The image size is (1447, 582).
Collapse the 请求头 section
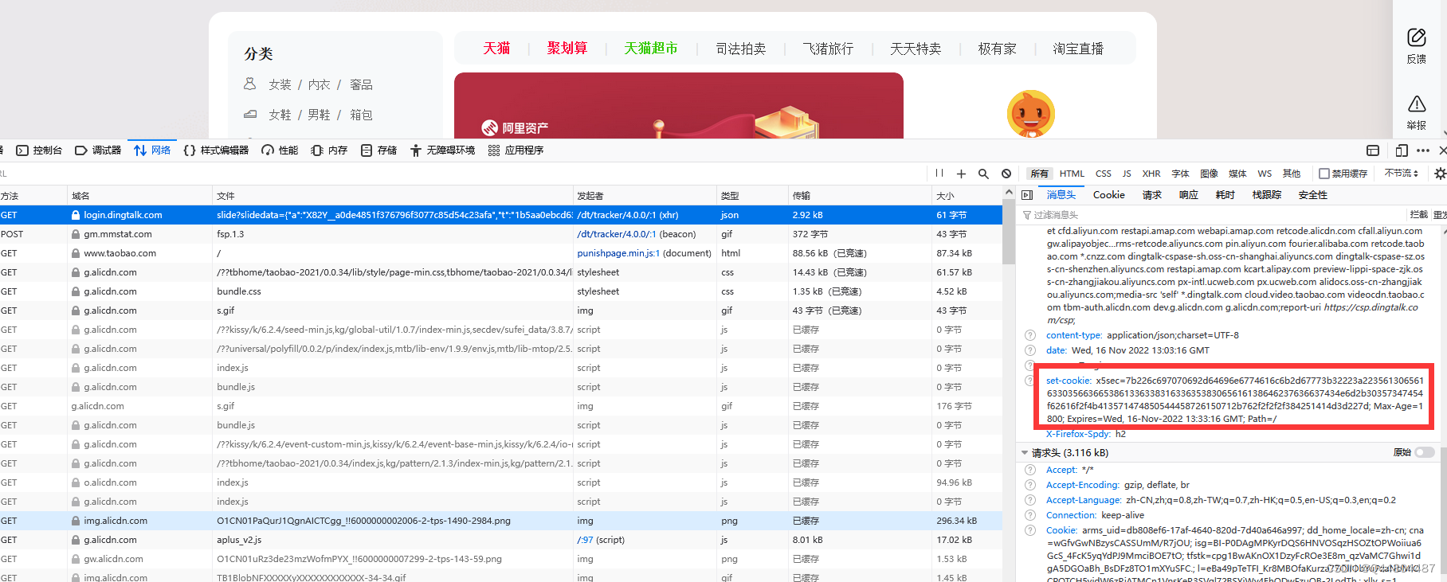[x=1025, y=453]
